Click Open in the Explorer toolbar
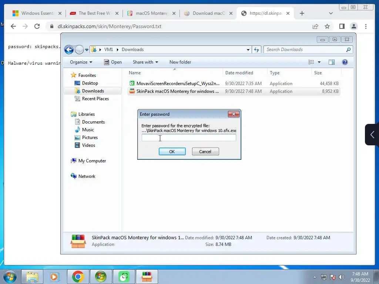The width and height of the screenshot is (379, 284). 113,62
